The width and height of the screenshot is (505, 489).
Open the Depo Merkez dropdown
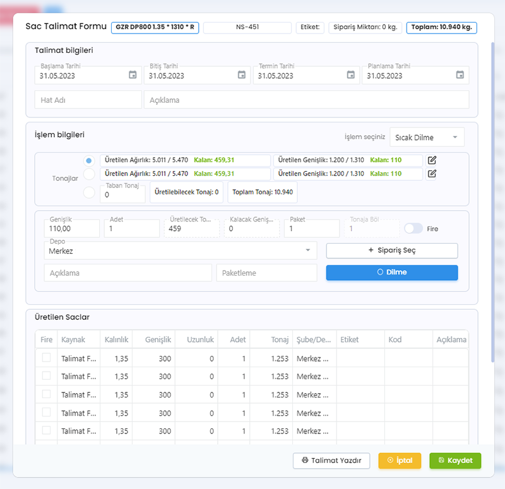point(181,250)
